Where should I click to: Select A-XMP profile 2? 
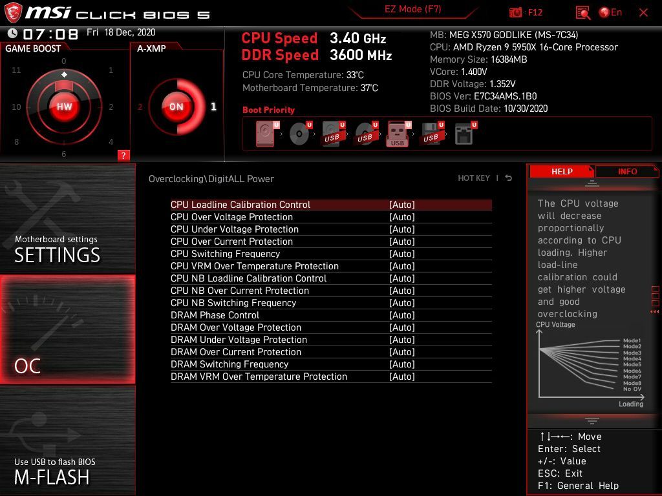click(x=140, y=107)
